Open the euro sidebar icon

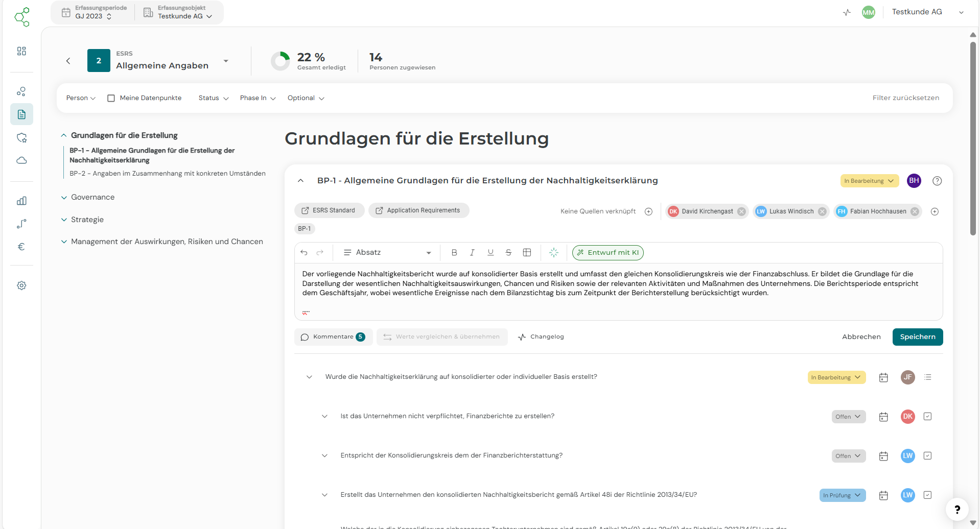21,247
